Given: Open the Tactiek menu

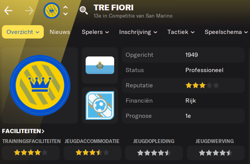Looking at the screenshot, I should tap(181, 32).
